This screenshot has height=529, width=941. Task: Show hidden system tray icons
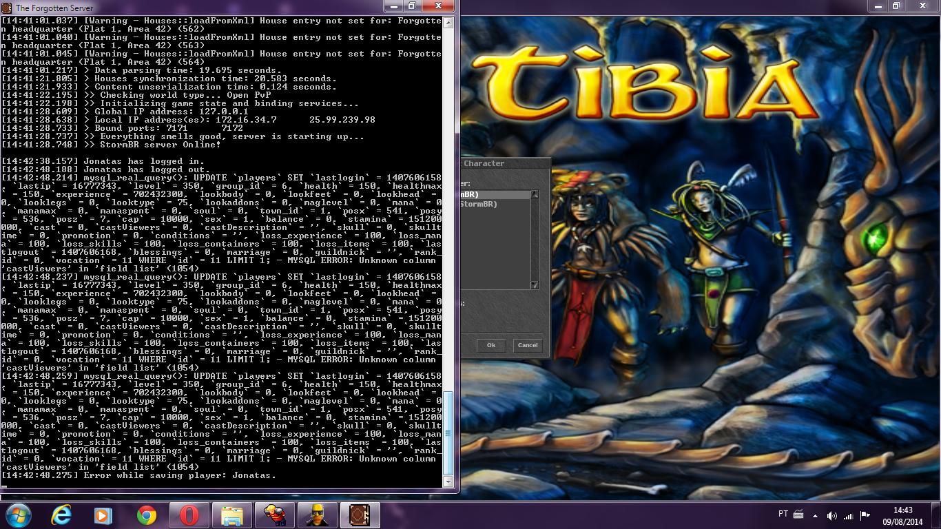coord(816,515)
